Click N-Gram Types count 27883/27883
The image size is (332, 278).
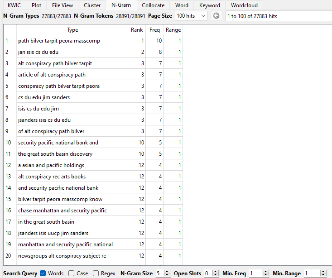(56, 16)
